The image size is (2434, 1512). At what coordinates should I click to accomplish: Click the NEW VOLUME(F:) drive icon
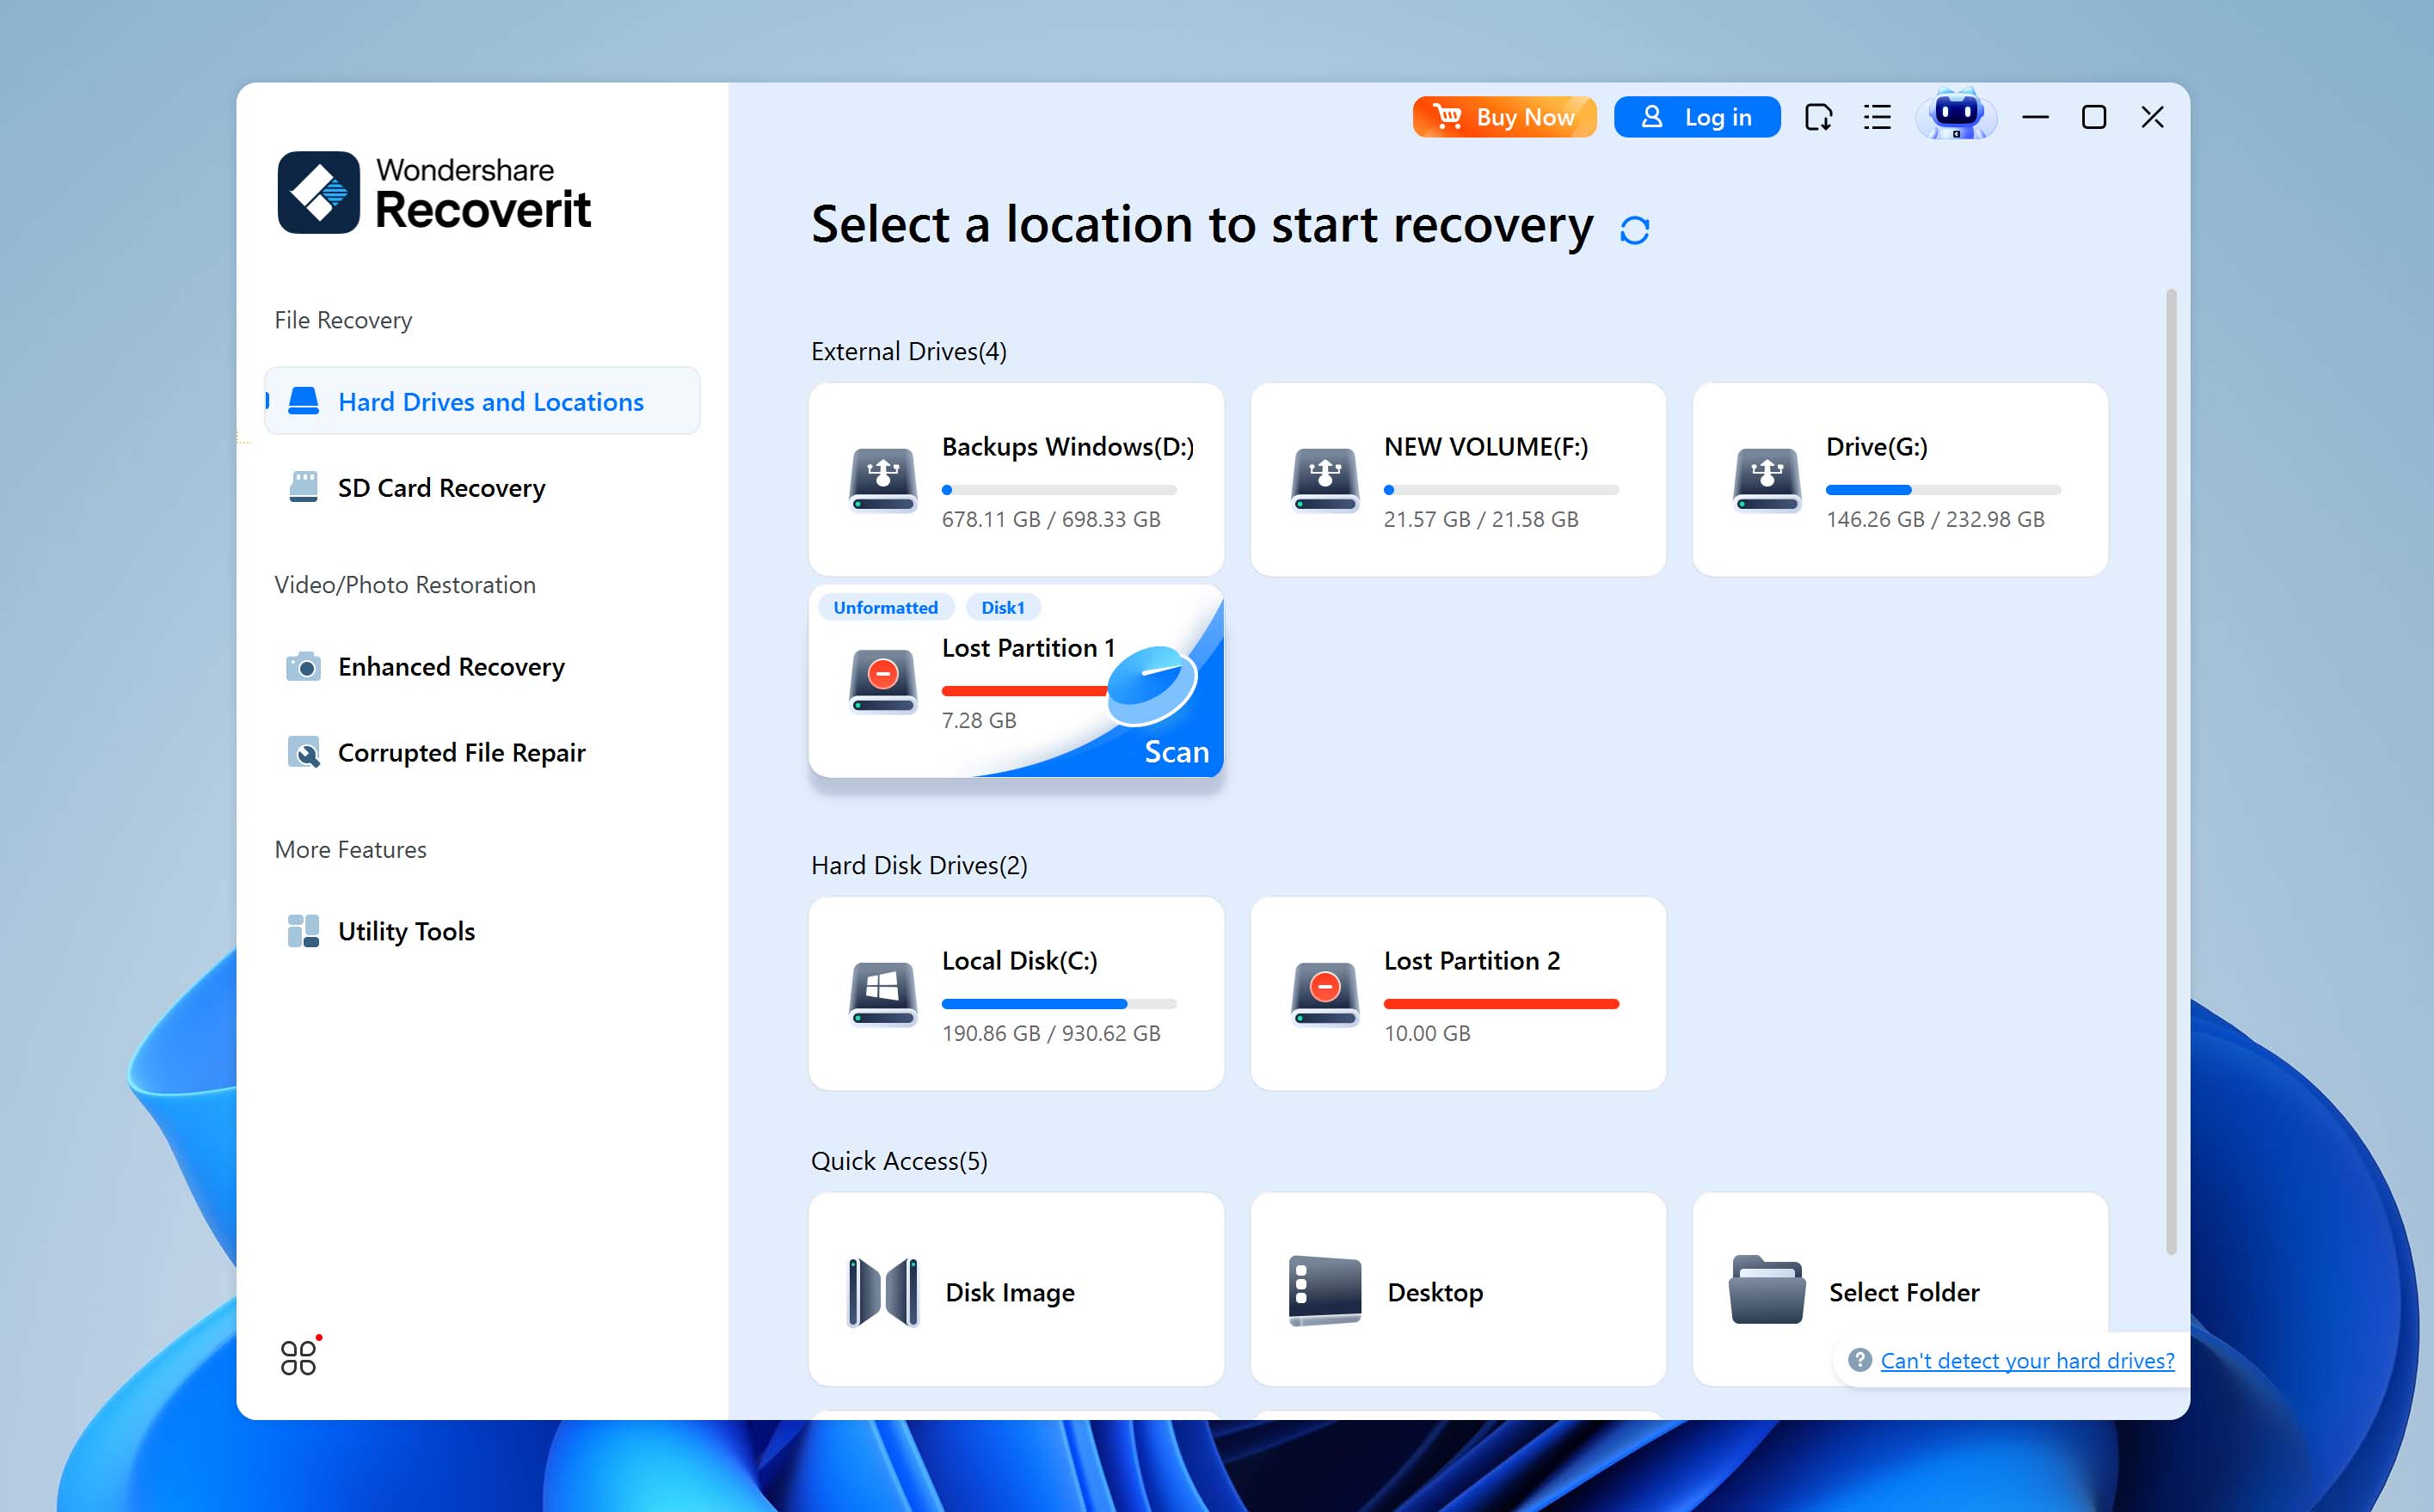point(1325,480)
